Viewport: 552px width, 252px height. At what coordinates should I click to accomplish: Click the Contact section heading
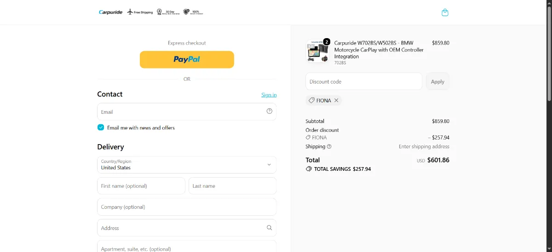click(110, 94)
